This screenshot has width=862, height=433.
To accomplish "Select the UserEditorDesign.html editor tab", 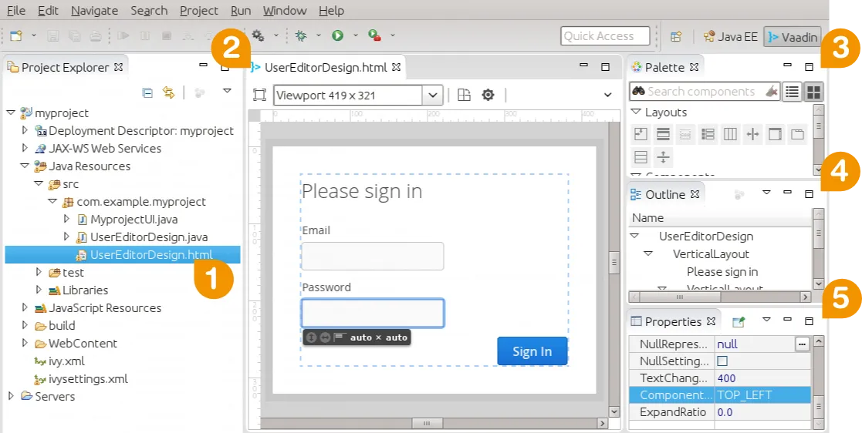I will (326, 68).
